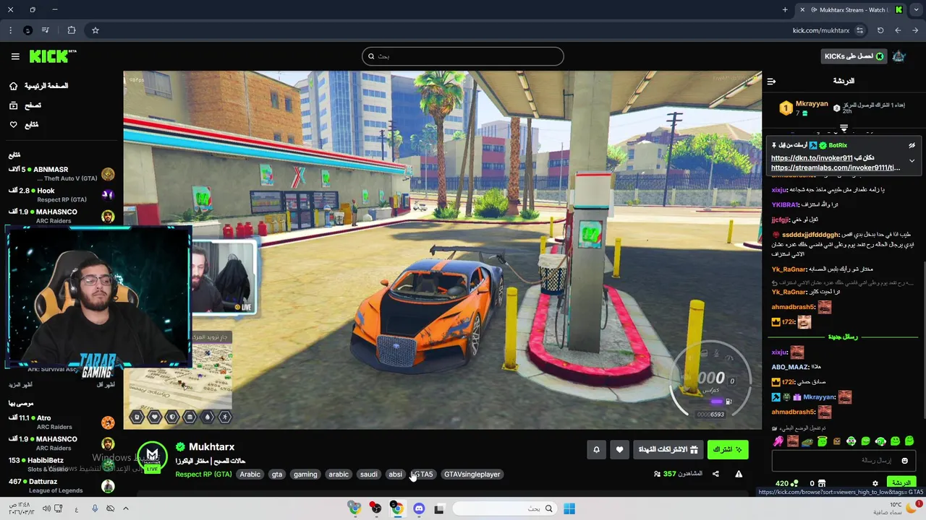Image resolution: width=926 pixels, height=520 pixels.
Task: Open recommended channel HabibiBetz
Action: [61, 464]
